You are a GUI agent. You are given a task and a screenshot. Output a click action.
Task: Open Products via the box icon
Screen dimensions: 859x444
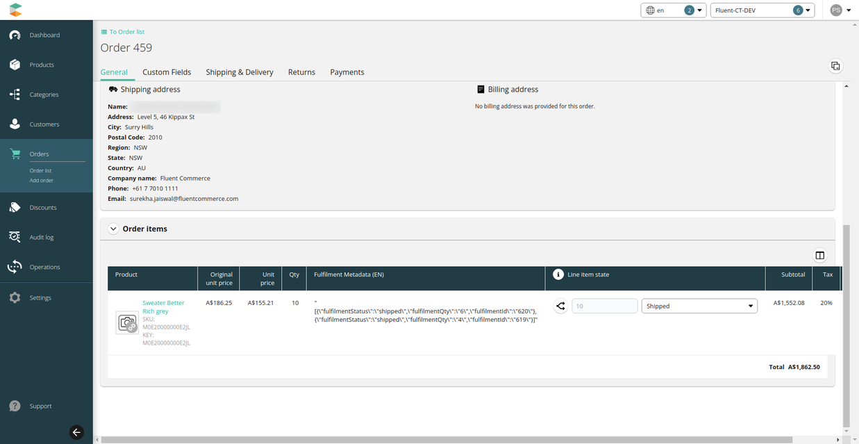click(x=15, y=65)
